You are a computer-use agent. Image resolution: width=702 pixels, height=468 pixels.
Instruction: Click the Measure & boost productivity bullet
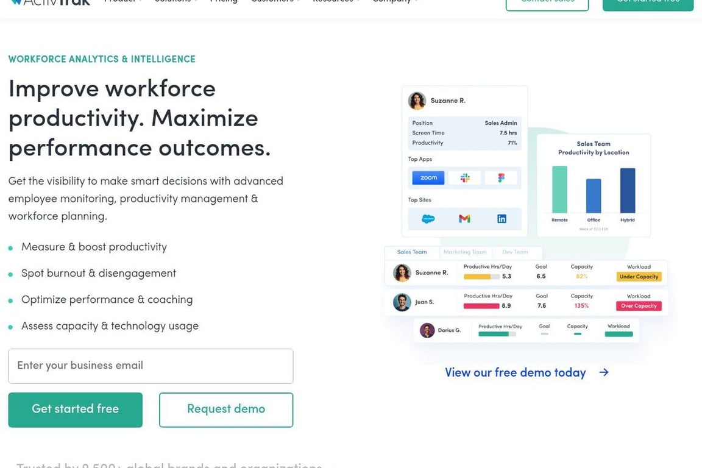[x=94, y=247]
